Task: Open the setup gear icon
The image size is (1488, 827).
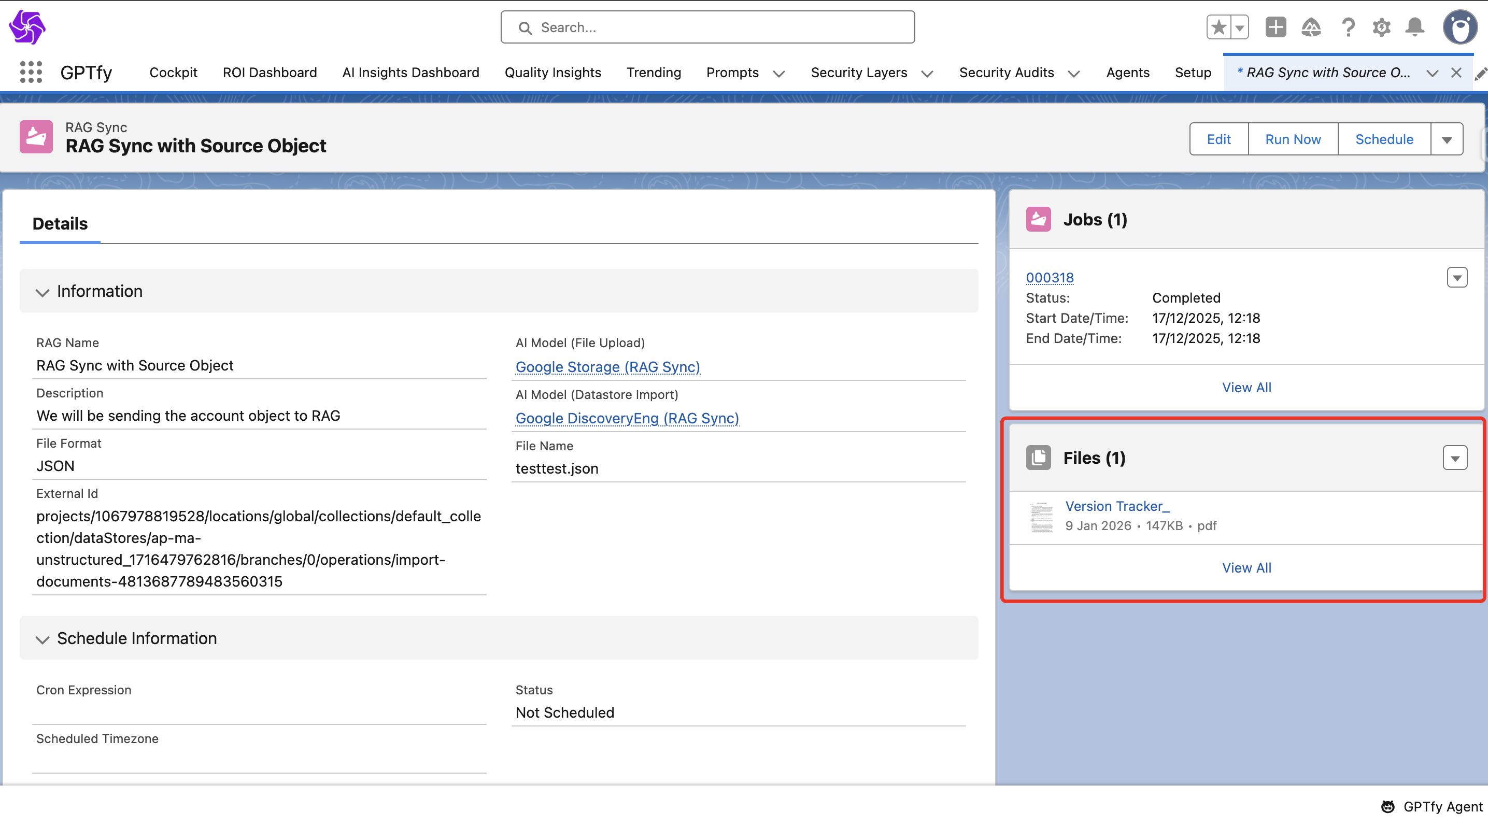Action: click(x=1381, y=27)
